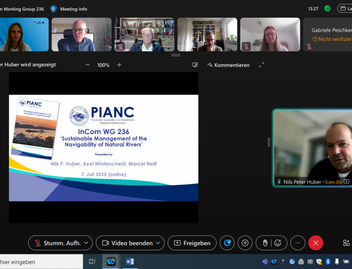This screenshot has height=269, width=352.
Task: Click muted mic icon on Gabriele Peschke tile
Action: tap(309, 46)
